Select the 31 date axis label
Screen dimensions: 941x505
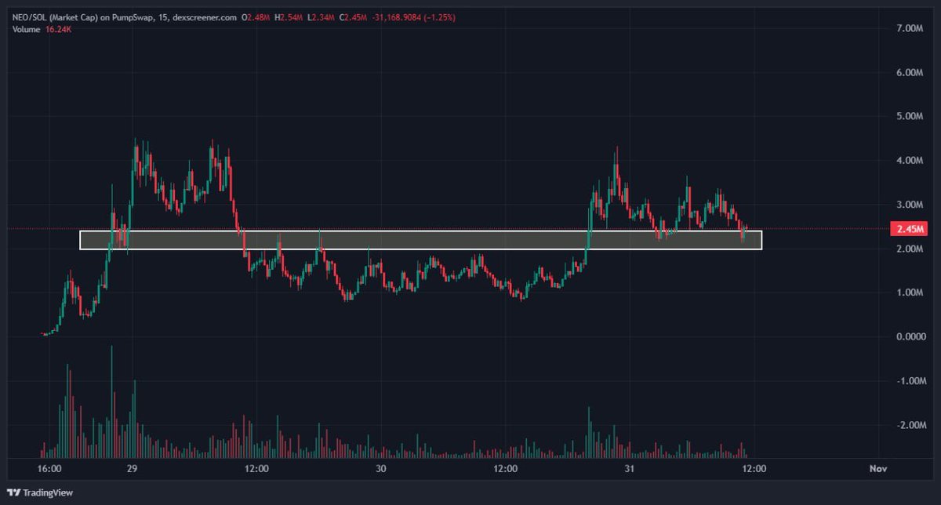(x=630, y=469)
